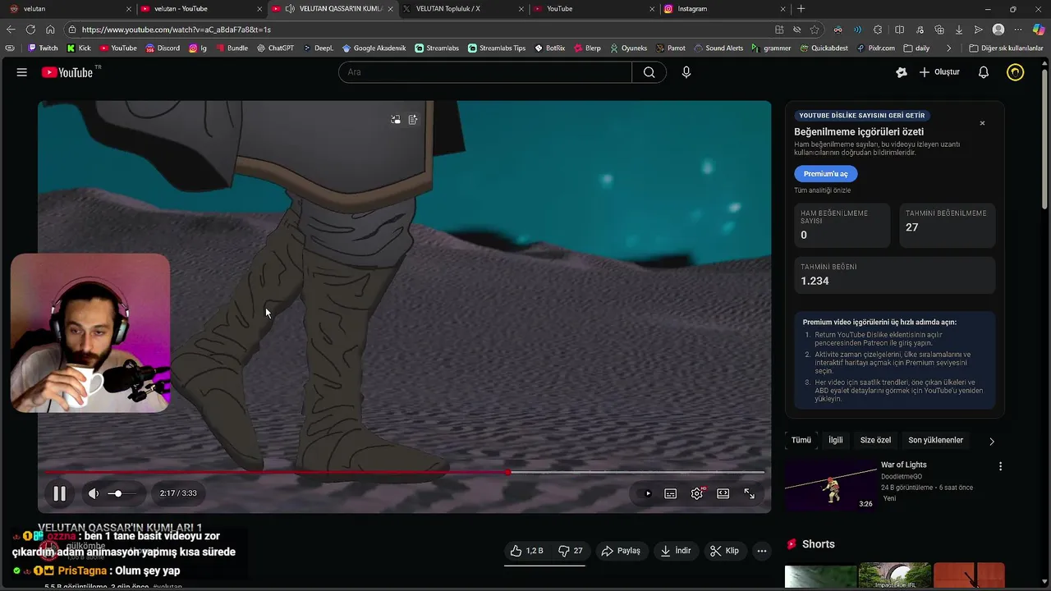The image size is (1051, 591).
Task: Switch to theater mode view
Action: pos(723,493)
